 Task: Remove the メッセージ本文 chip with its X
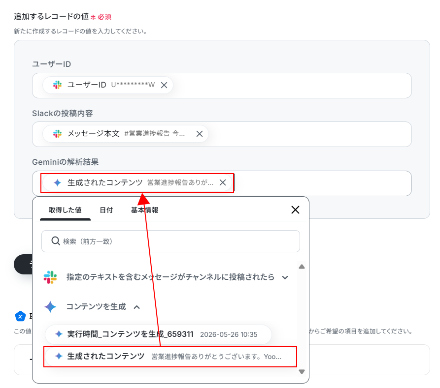click(200, 134)
